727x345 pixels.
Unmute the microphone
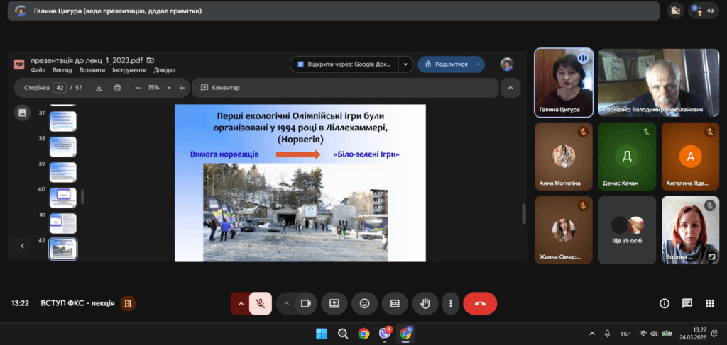[261, 303]
